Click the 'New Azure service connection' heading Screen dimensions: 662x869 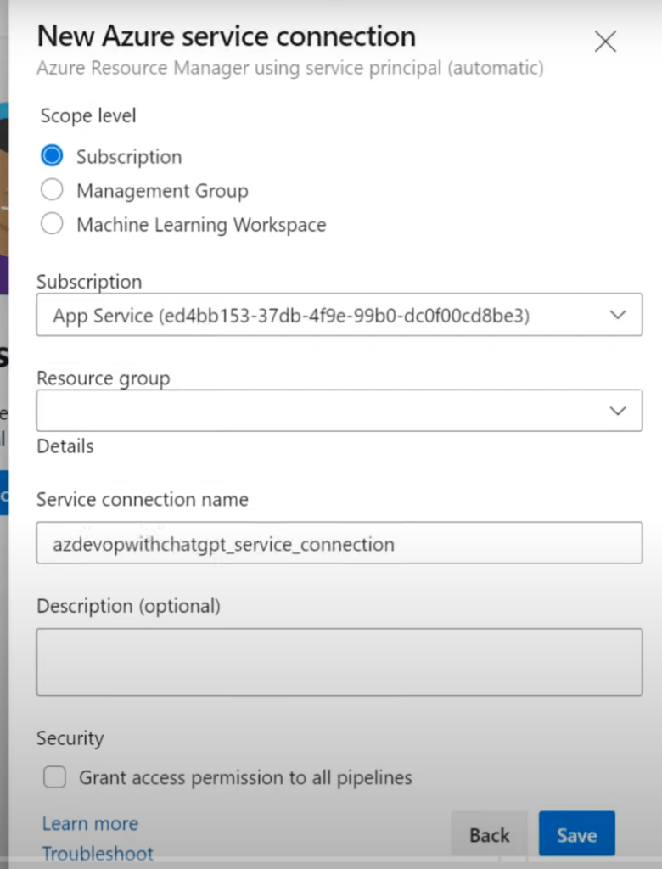[227, 36]
